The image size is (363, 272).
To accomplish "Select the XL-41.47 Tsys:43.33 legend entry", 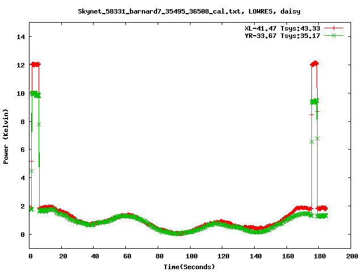I will click(x=282, y=28).
